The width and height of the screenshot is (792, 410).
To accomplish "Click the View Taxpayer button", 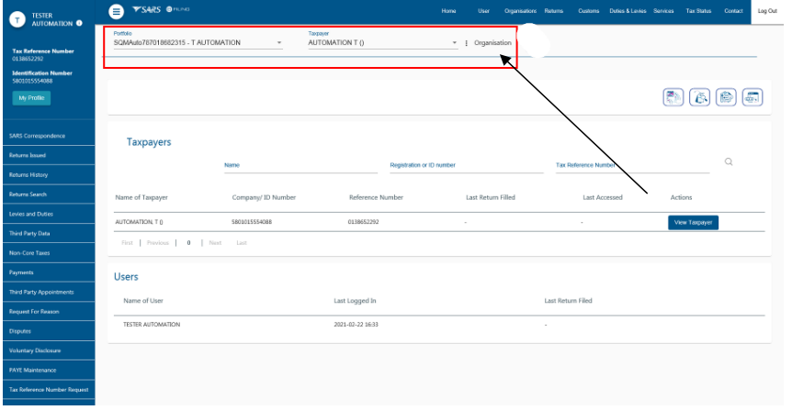I will (693, 222).
